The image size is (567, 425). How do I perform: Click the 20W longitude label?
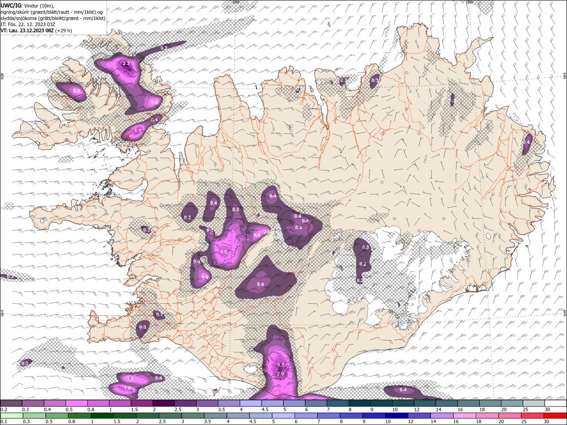(236, 2)
